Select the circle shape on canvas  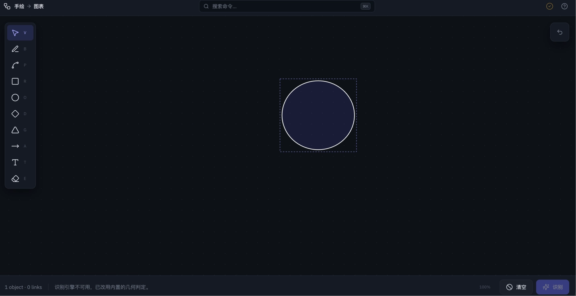[x=318, y=116]
